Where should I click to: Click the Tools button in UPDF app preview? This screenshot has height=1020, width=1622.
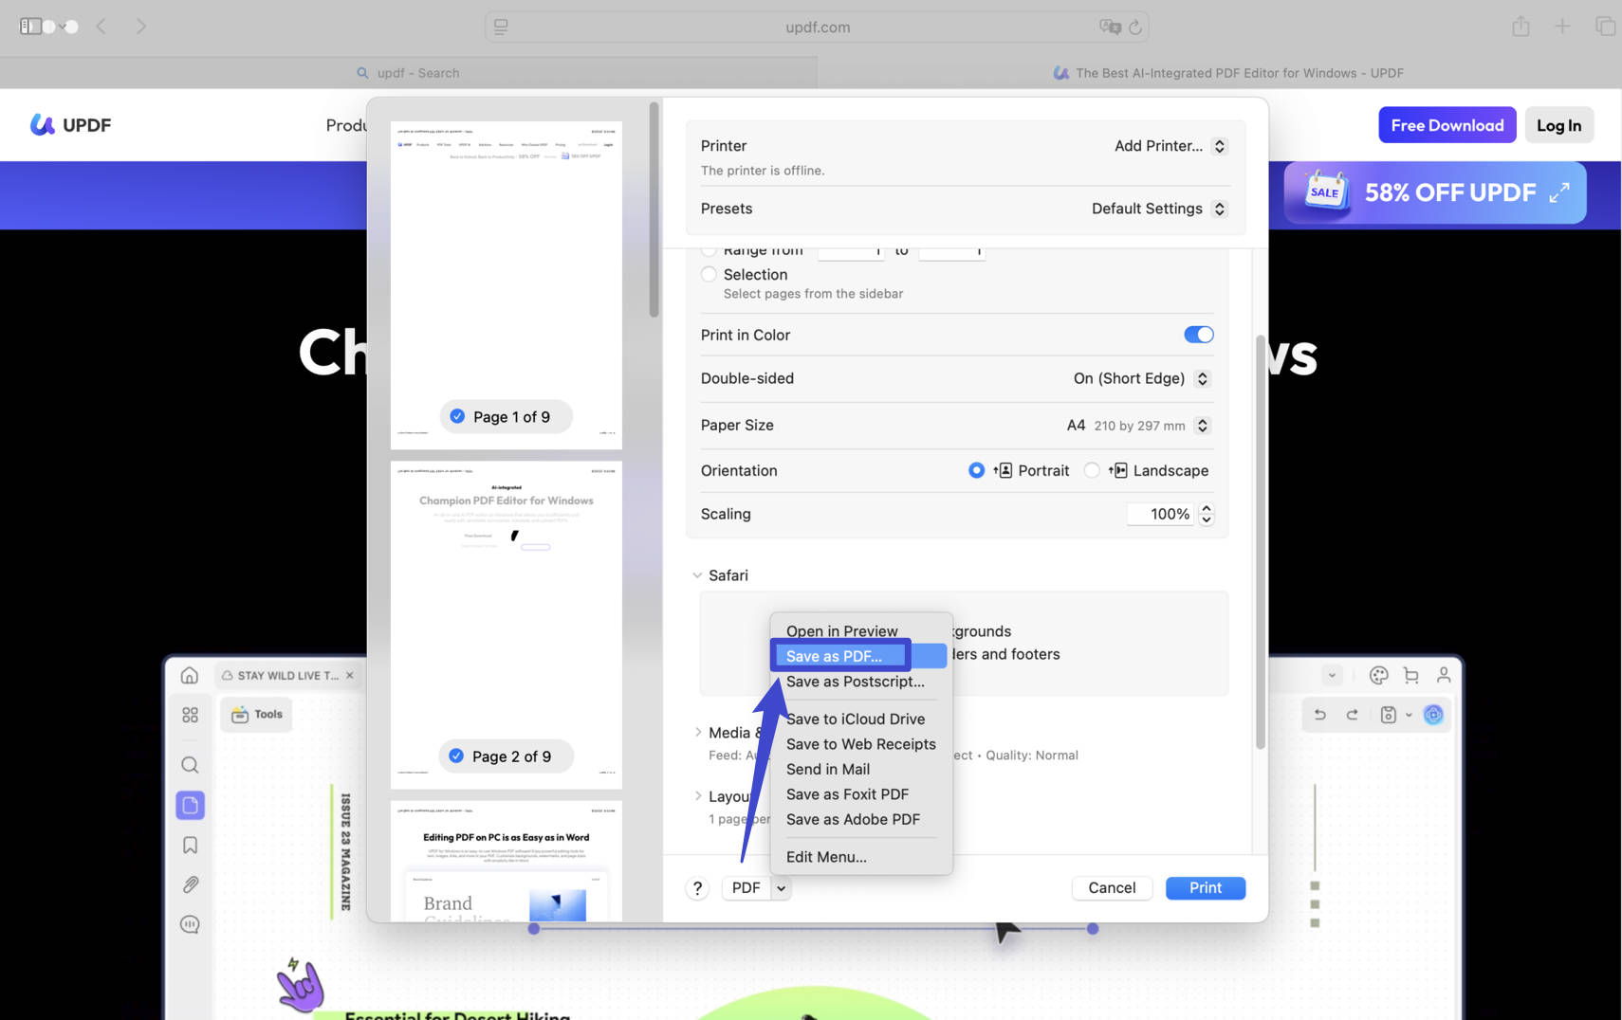pos(257,715)
